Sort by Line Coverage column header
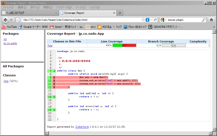217x136 pixels. click(112, 41)
